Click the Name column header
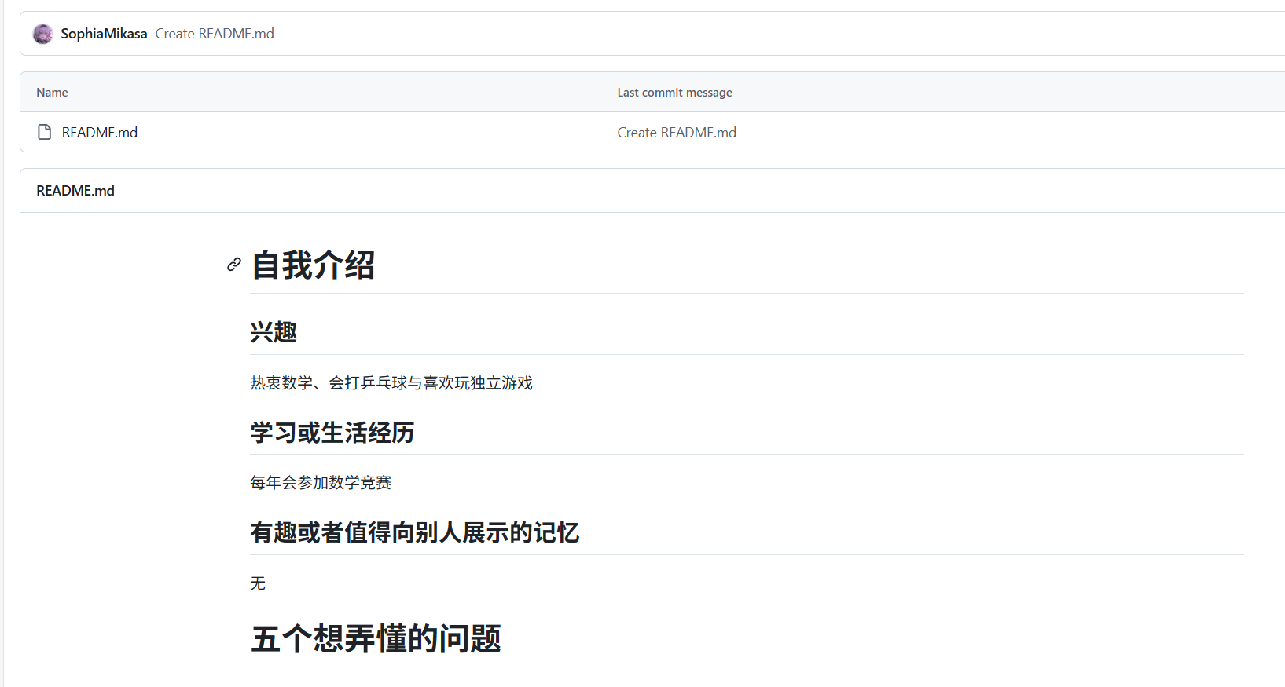Viewport: 1285px width, 687px height. pos(52,93)
